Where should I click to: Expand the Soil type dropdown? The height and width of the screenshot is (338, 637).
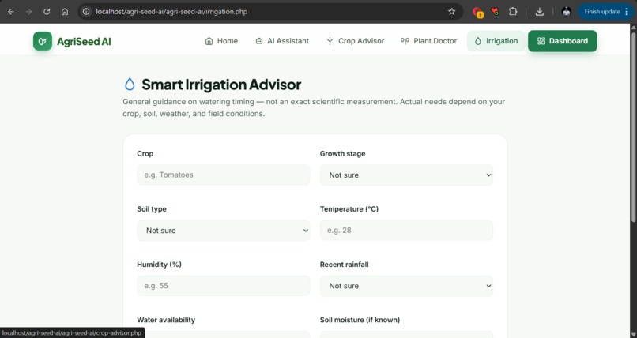[x=224, y=231]
